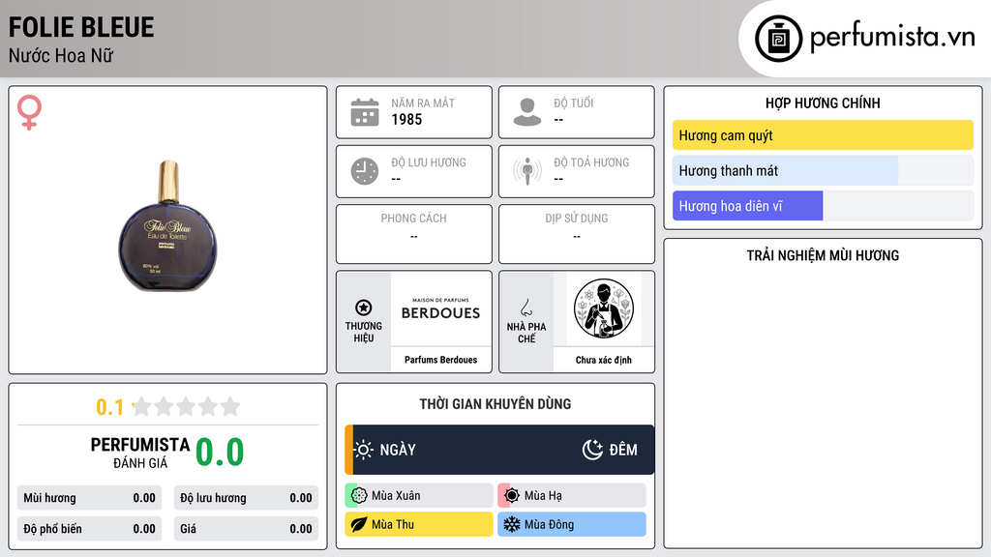Click the Perfumista đánh giá label

click(140, 453)
